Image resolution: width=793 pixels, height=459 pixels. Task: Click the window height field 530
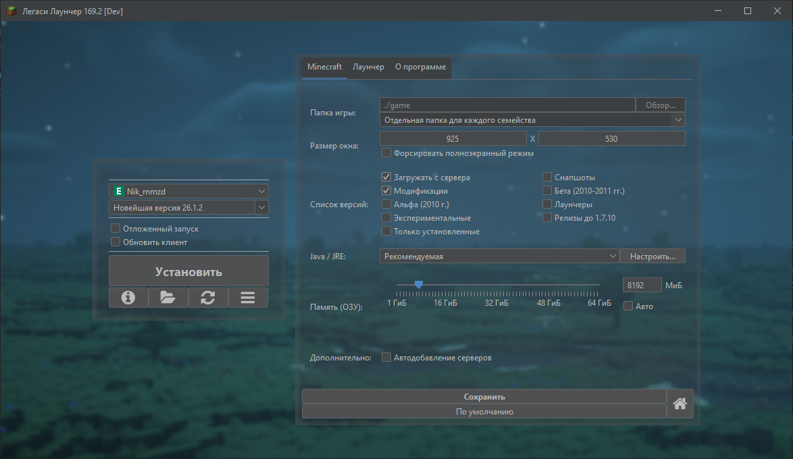[x=611, y=138]
